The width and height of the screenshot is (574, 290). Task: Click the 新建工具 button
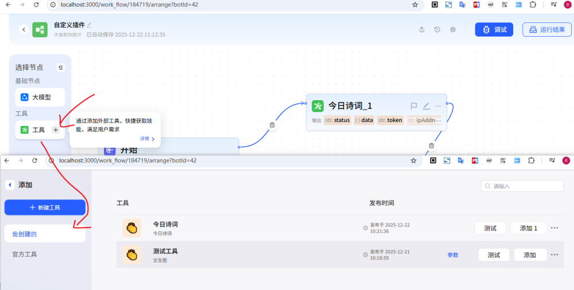coord(45,207)
